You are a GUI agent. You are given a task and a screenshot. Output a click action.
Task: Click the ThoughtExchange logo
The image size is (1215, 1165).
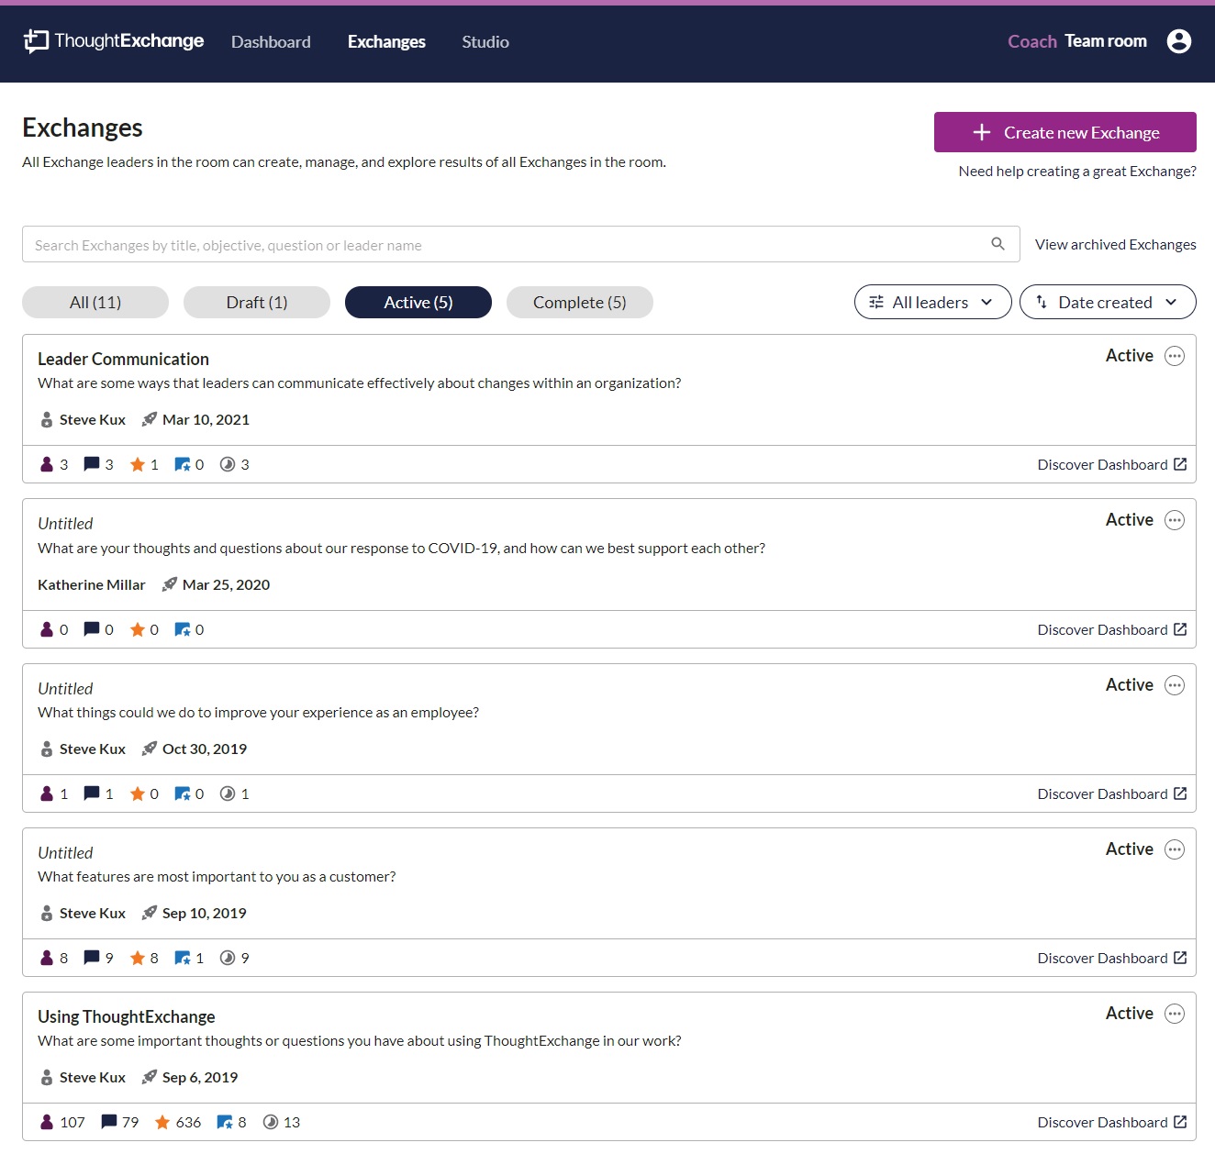click(114, 41)
